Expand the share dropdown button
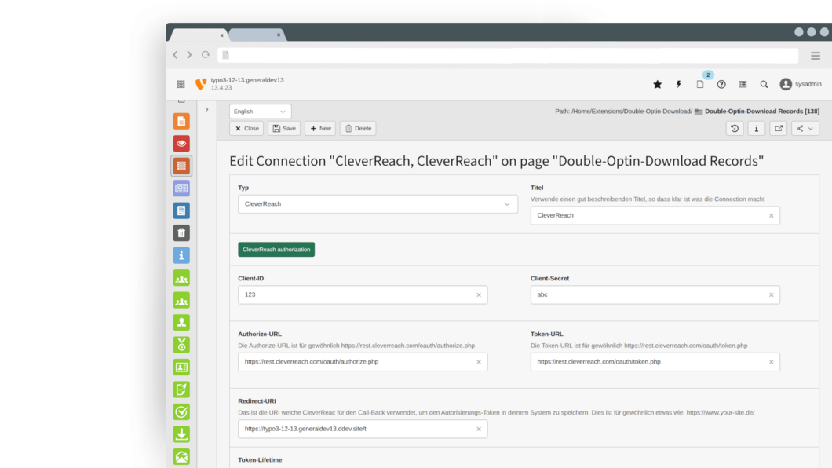The width and height of the screenshot is (832, 468). coord(805,128)
